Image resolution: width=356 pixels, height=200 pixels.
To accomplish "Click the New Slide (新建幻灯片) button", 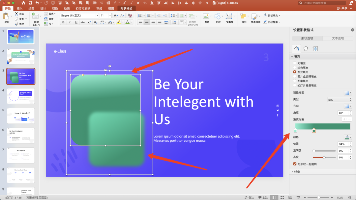I will coord(36,19).
